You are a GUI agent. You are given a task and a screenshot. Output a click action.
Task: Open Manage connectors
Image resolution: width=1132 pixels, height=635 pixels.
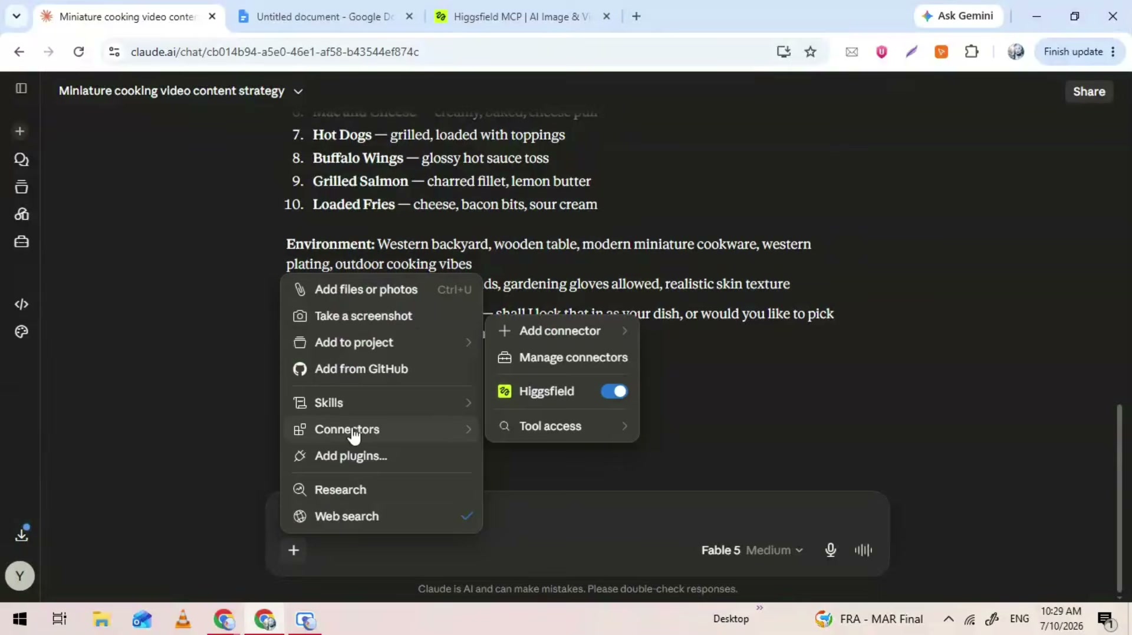click(562, 358)
